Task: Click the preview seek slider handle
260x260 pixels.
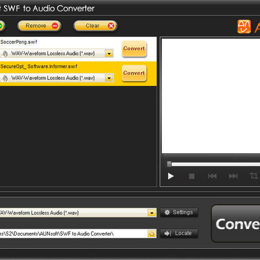Action: tap(169, 164)
